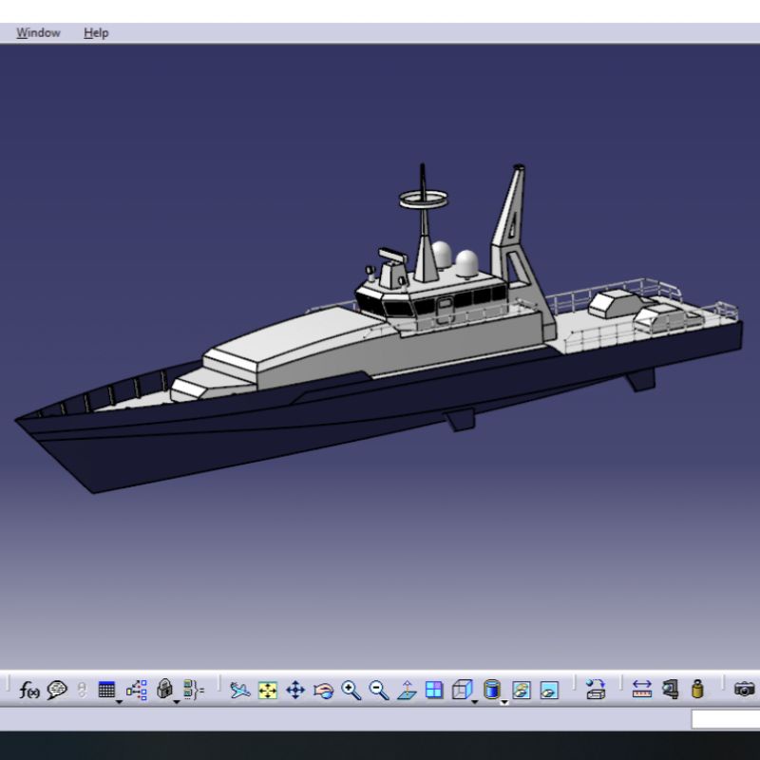Open the Formula f(x) editor
Viewport: 760px width, 760px height.
(x=29, y=691)
